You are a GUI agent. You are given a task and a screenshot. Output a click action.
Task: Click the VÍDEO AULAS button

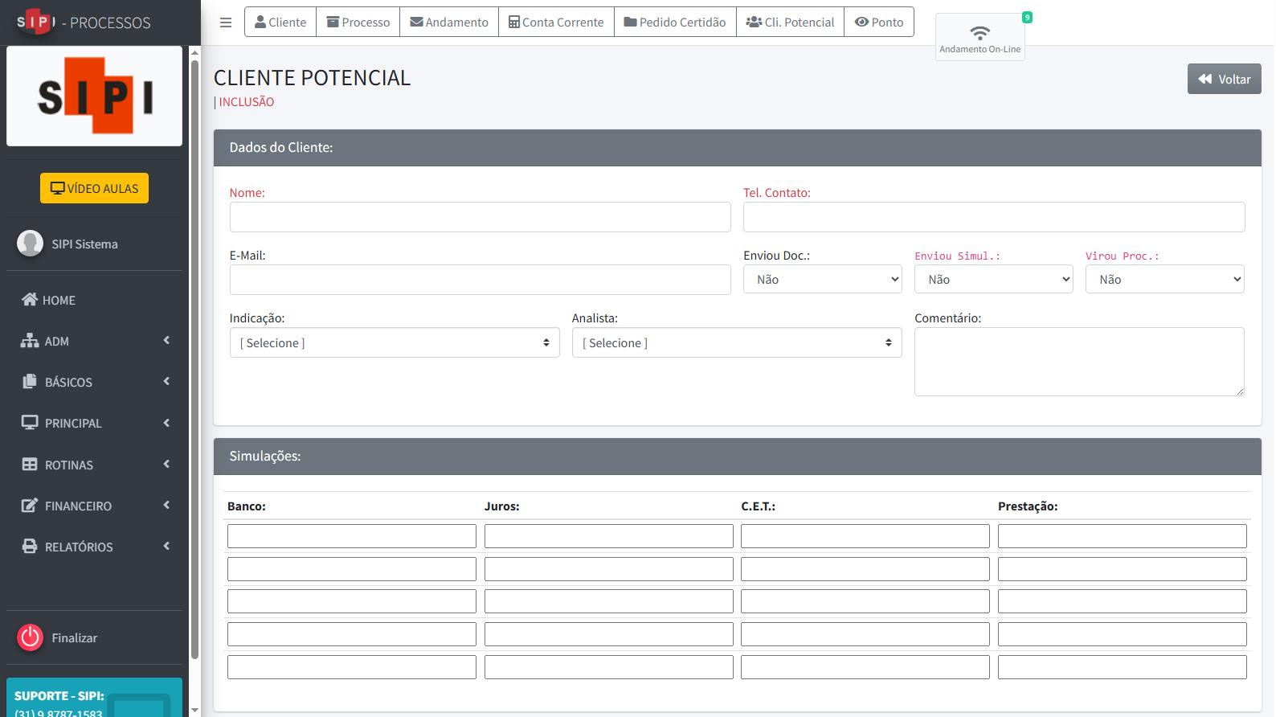pyautogui.click(x=95, y=188)
